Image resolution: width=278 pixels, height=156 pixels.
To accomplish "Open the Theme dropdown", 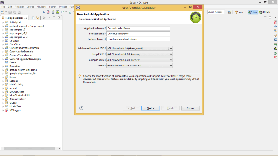I will point(140,65).
